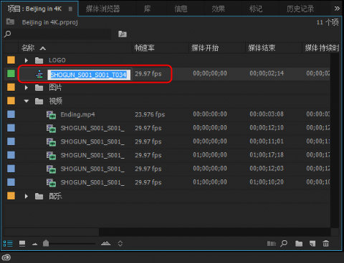The image size is (344, 263).
Task: Click media end value 00;00;12;03
Action: [x=267, y=169]
